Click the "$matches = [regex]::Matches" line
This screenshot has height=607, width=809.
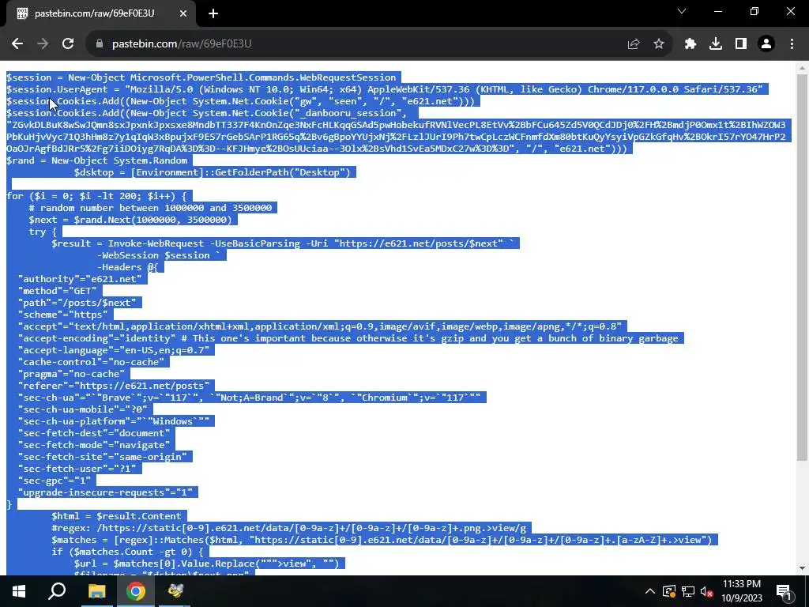[382, 541]
